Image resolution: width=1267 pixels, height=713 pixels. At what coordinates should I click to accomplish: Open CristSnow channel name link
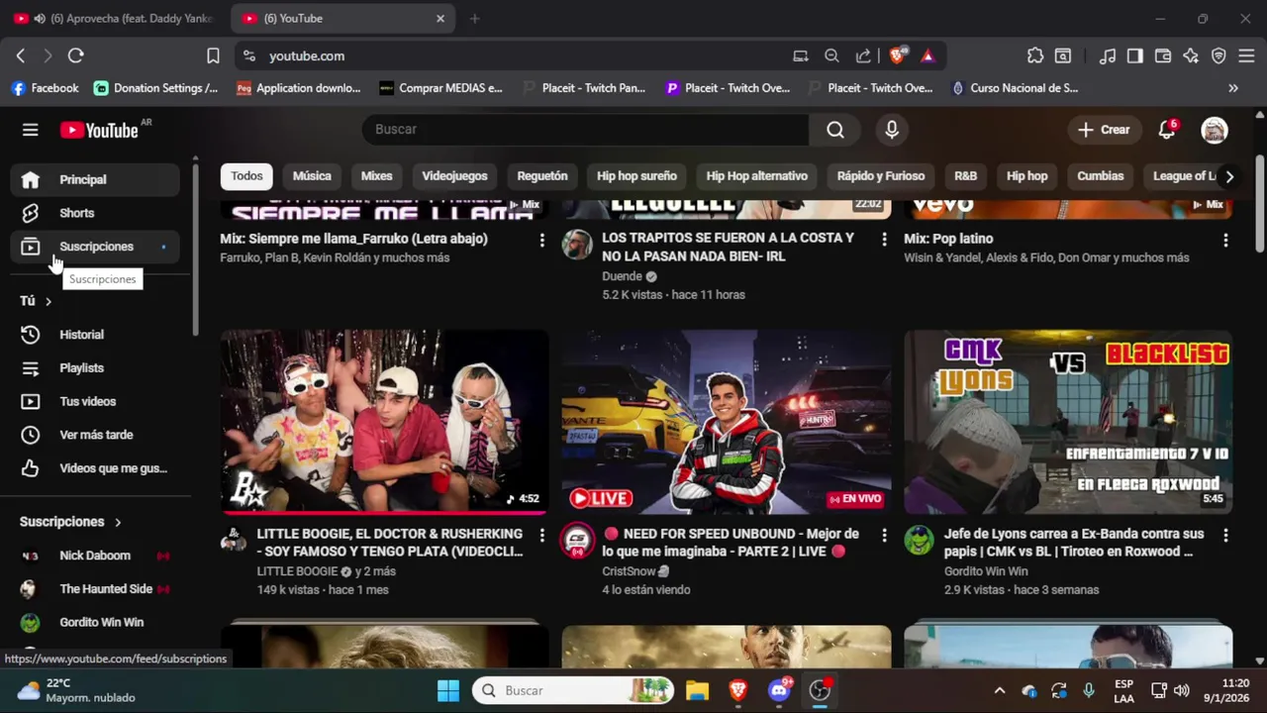[630, 571]
